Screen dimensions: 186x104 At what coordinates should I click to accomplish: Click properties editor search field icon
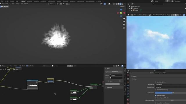155,70
